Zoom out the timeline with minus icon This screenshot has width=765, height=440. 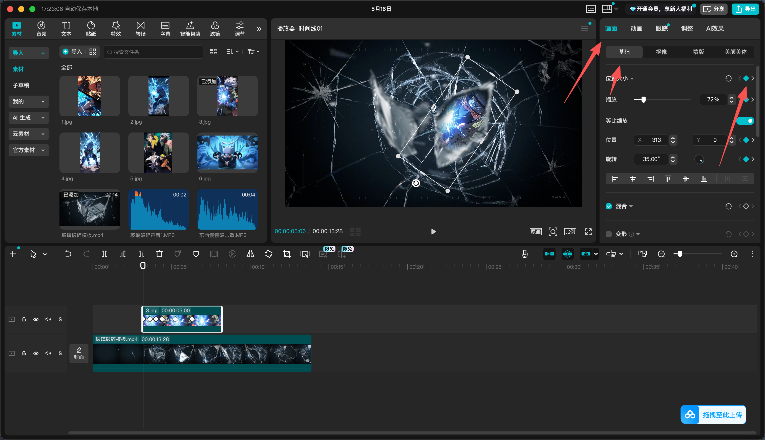coord(661,254)
